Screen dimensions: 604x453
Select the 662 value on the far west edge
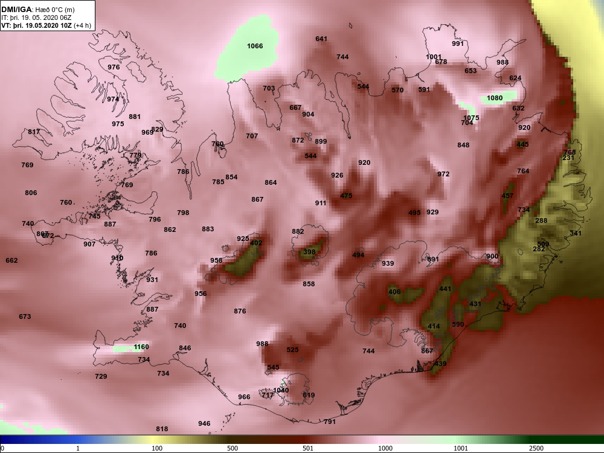click(x=11, y=260)
